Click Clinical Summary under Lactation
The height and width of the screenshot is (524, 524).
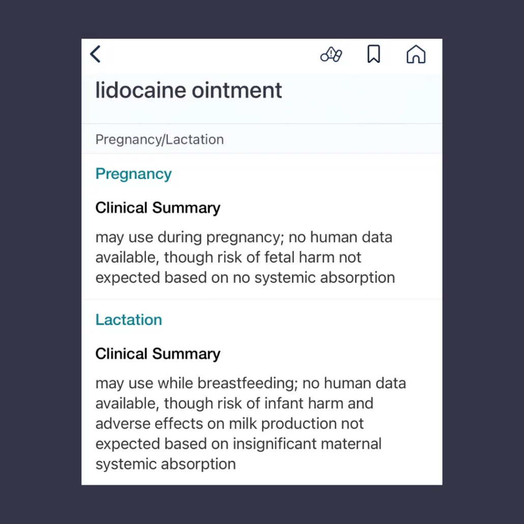(158, 354)
